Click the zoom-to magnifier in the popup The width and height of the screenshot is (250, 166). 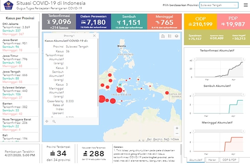pyautogui.click(x=54, y=121)
